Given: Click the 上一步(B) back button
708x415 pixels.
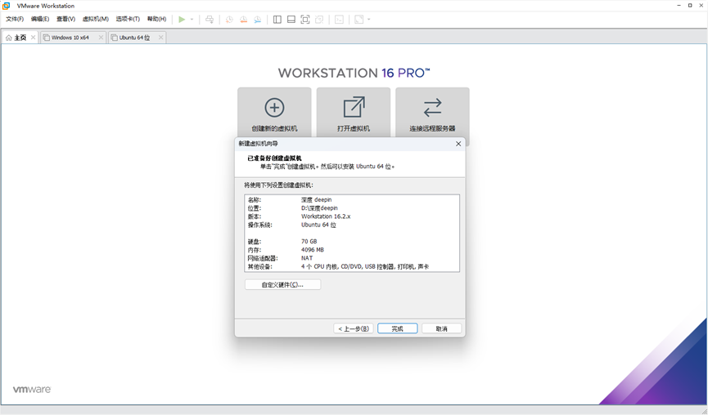Looking at the screenshot, I should [x=354, y=328].
